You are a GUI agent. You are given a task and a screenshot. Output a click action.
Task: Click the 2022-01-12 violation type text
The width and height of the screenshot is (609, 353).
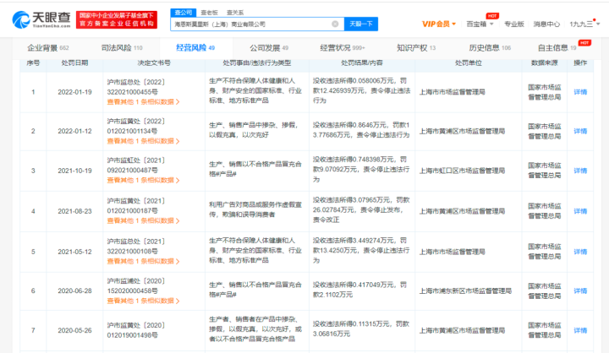[253, 130]
